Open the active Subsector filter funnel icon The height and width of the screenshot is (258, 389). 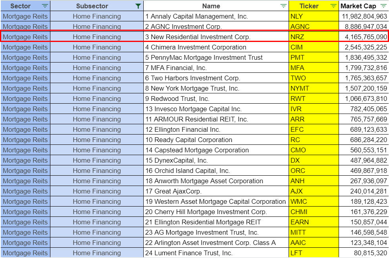coord(138,6)
